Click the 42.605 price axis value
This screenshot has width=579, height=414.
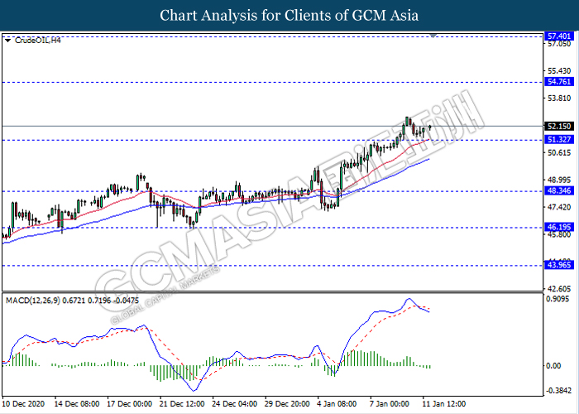[559, 289]
